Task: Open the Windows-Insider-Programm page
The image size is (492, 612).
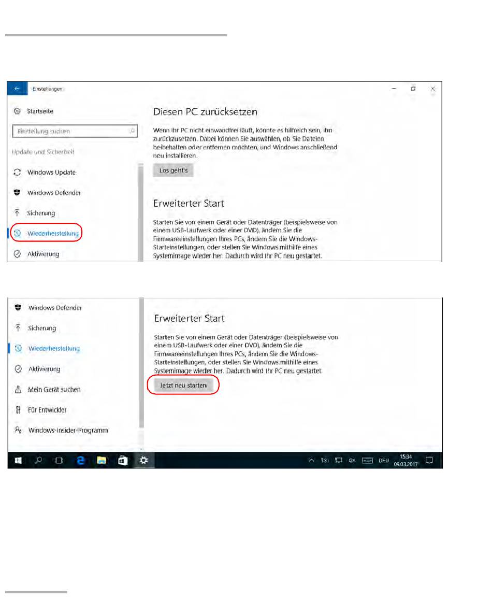Action: (x=68, y=430)
